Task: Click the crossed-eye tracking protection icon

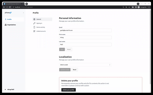Action: pos(126,7)
